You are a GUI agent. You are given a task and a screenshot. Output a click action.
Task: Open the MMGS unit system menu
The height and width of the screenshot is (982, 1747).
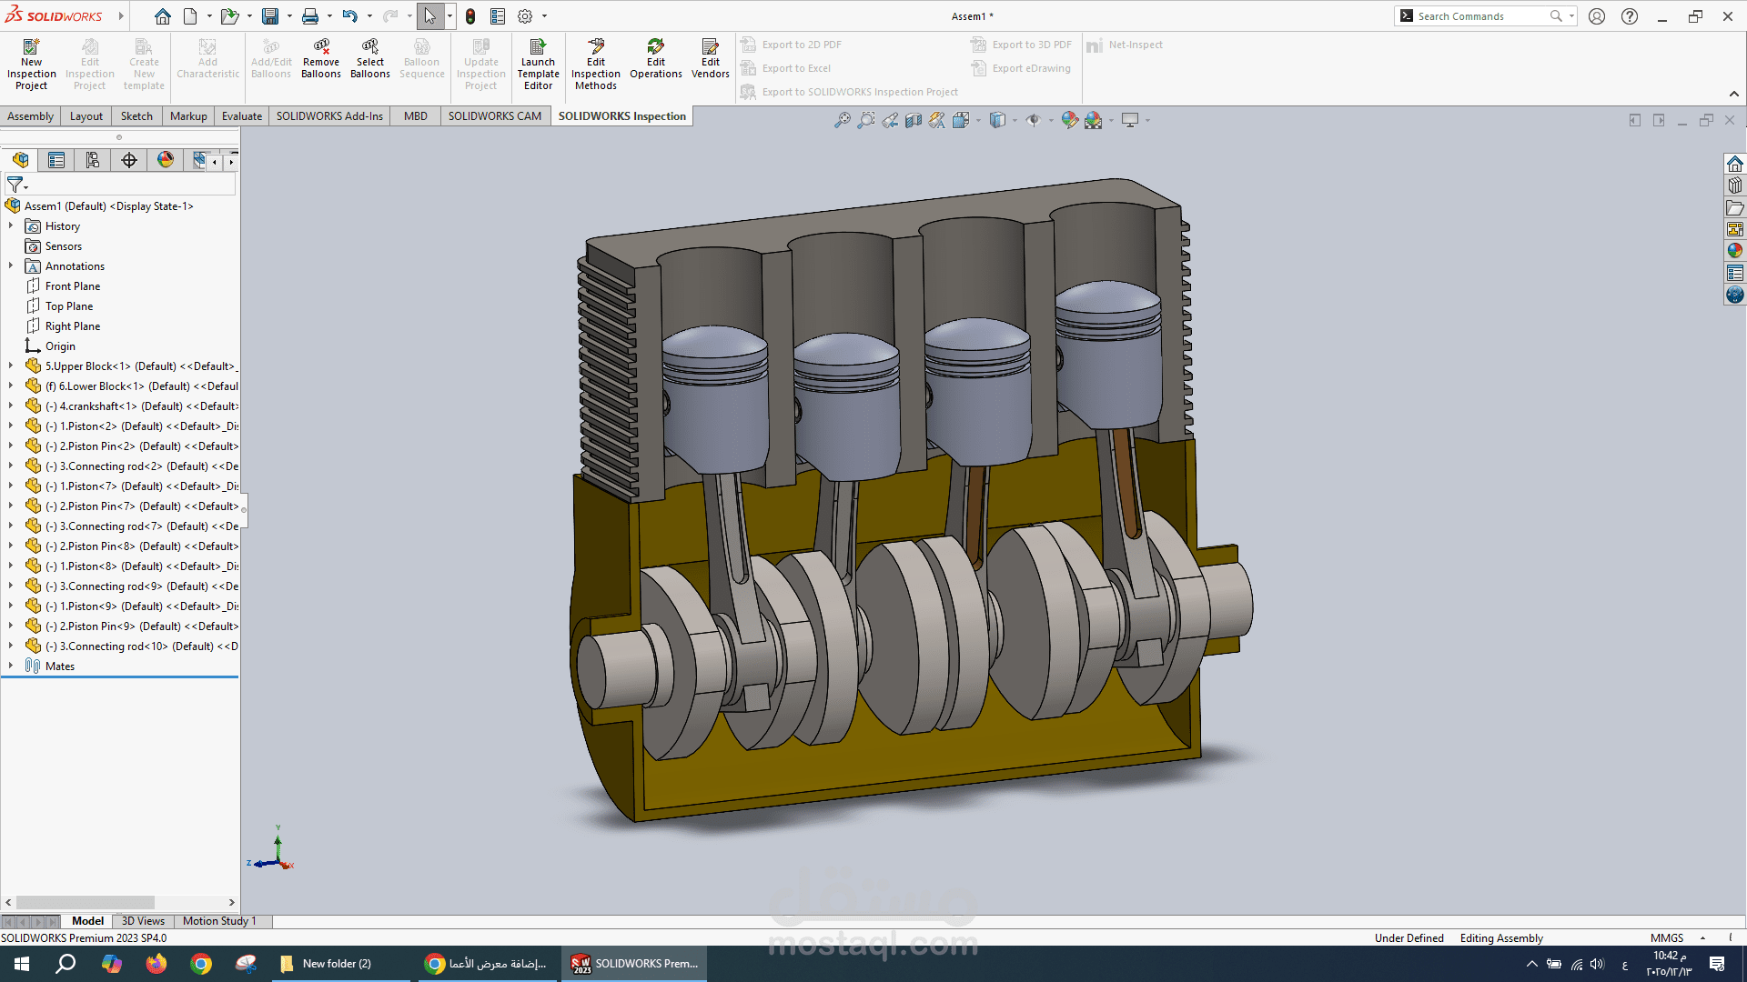click(x=1677, y=938)
